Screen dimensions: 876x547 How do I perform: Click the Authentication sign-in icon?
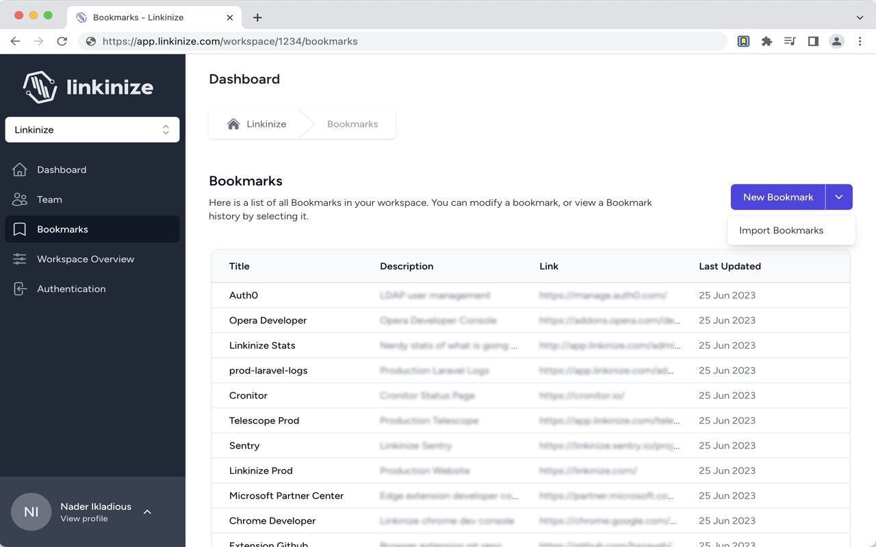coord(20,289)
